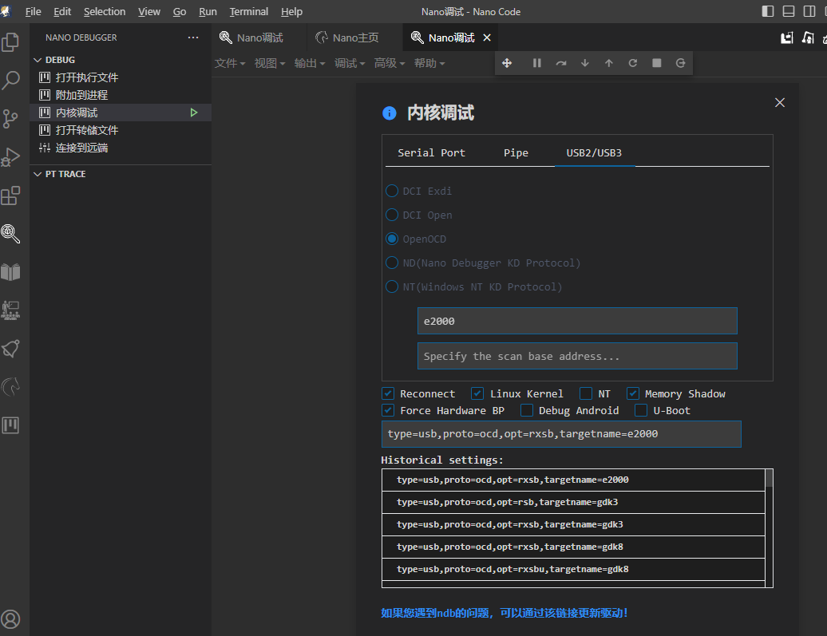
Task: Enable the Debug Android checkbox
Action: tap(526, 410)
